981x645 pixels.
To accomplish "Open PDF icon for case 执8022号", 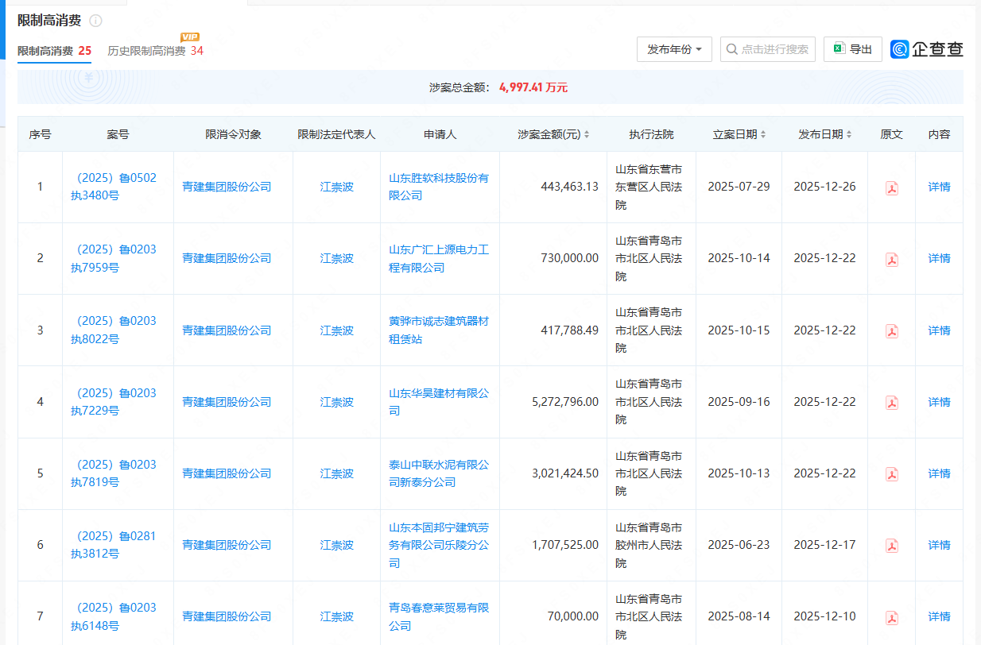I will point(891,331).
